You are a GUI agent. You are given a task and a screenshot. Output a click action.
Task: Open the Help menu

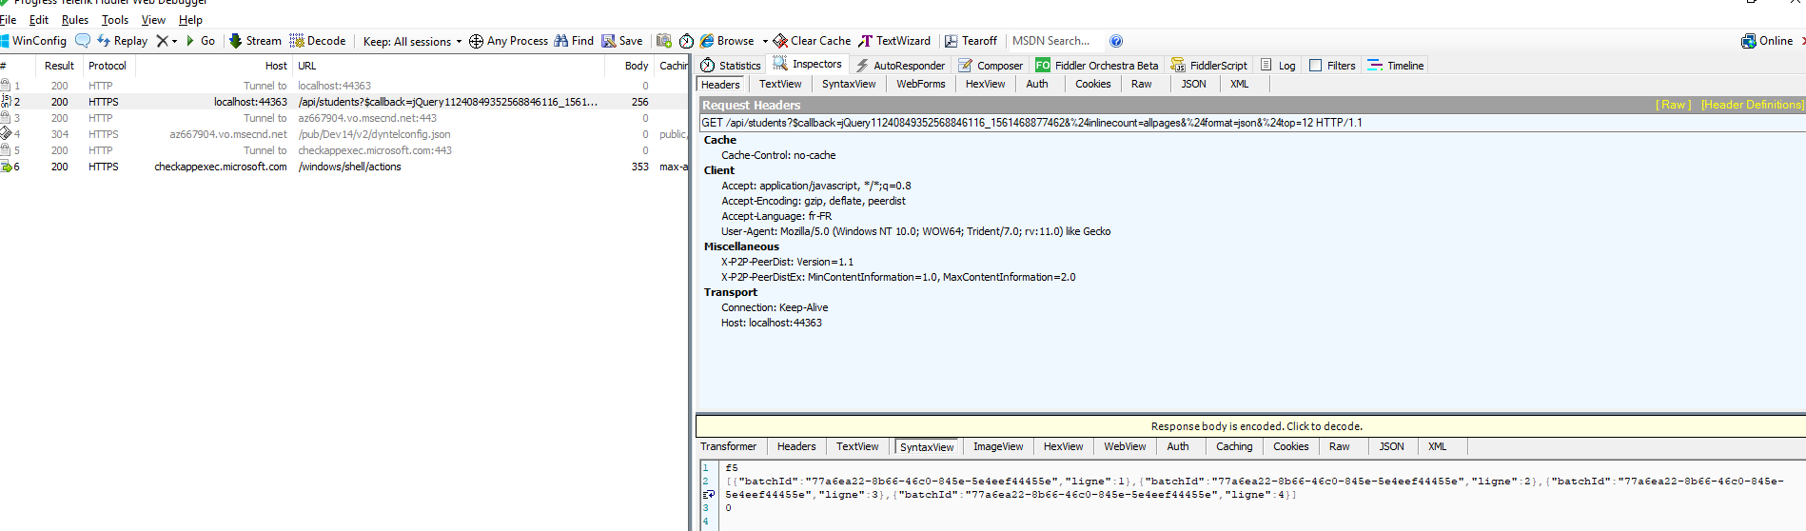coord(190,20)
